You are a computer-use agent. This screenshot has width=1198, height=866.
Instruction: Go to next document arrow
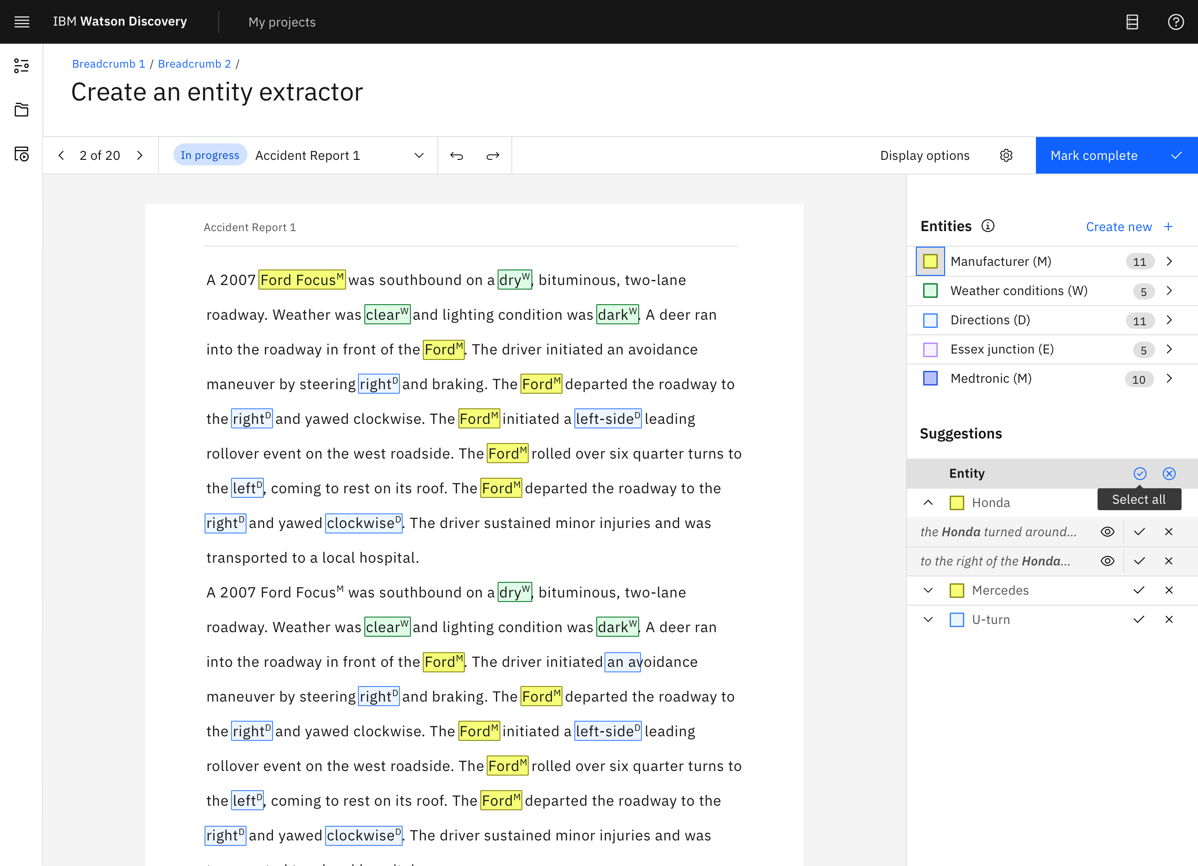(x=140, y=155)
